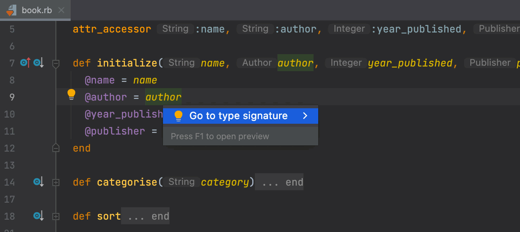The height and width of the screenshot is (232, 520).
Task: Click the red up-arrow gutter icon on line 7
Action: coord(25,63)
